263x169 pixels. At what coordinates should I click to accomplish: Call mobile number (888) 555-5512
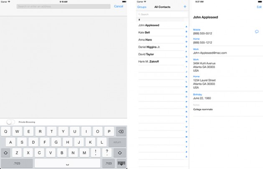tap(202, 33)
